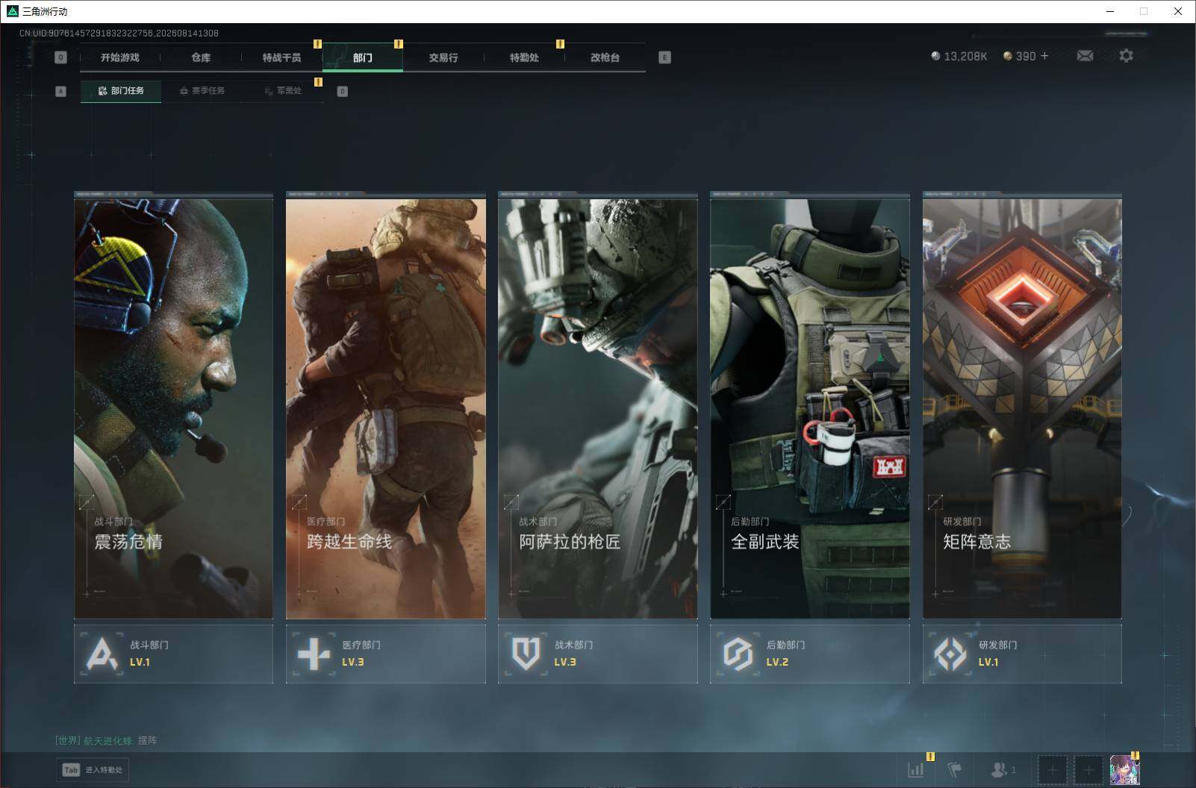This screenshot has height=788, width=1196.
Task: Select the 部门 tab
Action: 363,57
